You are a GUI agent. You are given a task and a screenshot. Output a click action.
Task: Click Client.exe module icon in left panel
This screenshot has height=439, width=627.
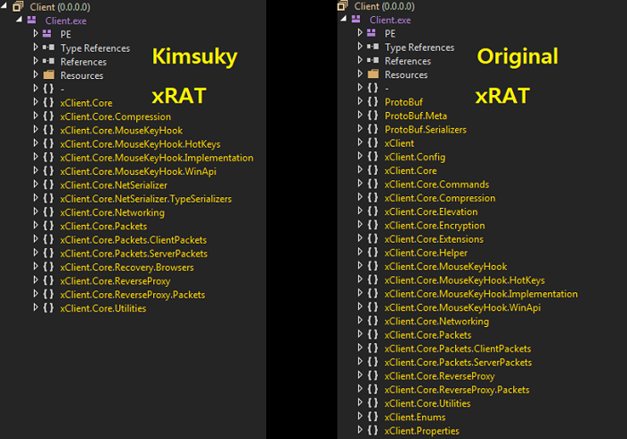[x=31, y=20]
